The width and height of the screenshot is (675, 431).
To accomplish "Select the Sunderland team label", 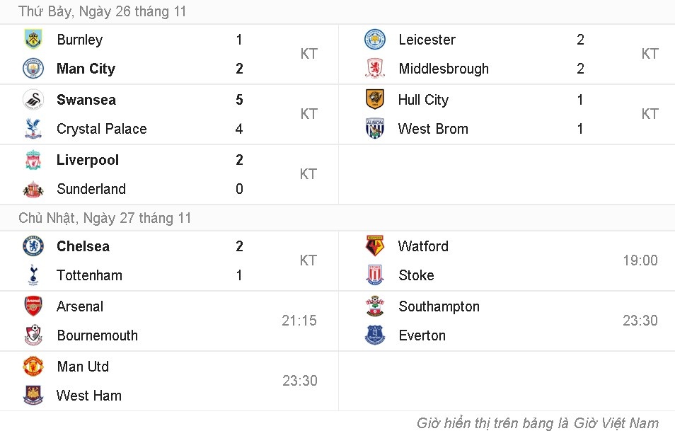I will (91, 189).
